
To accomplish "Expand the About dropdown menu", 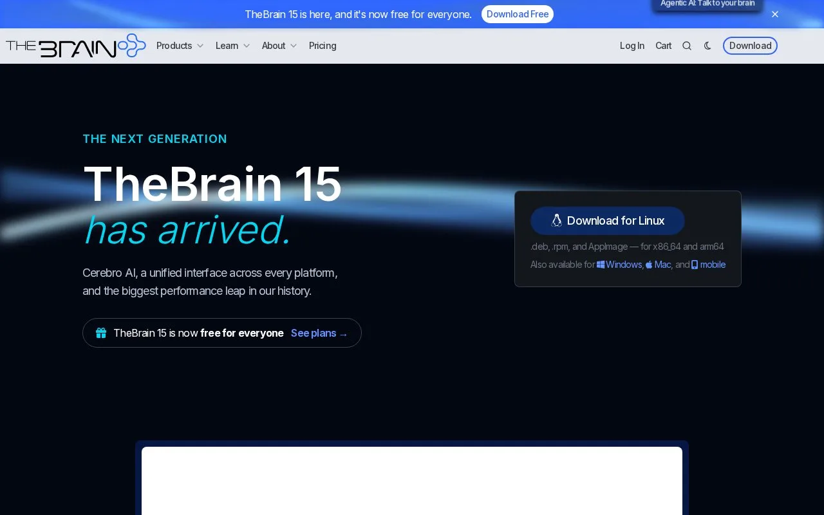I will (279, 46).
